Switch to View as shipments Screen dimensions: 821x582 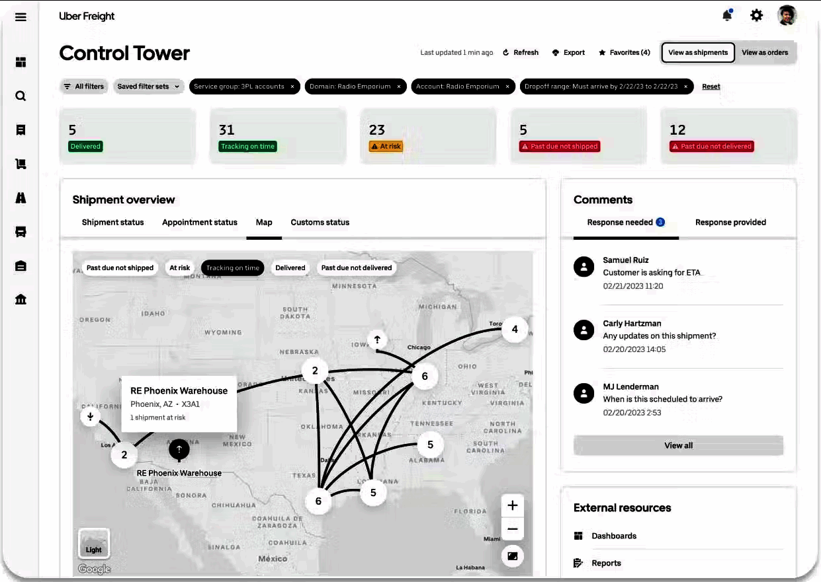[x=698, y=53]
